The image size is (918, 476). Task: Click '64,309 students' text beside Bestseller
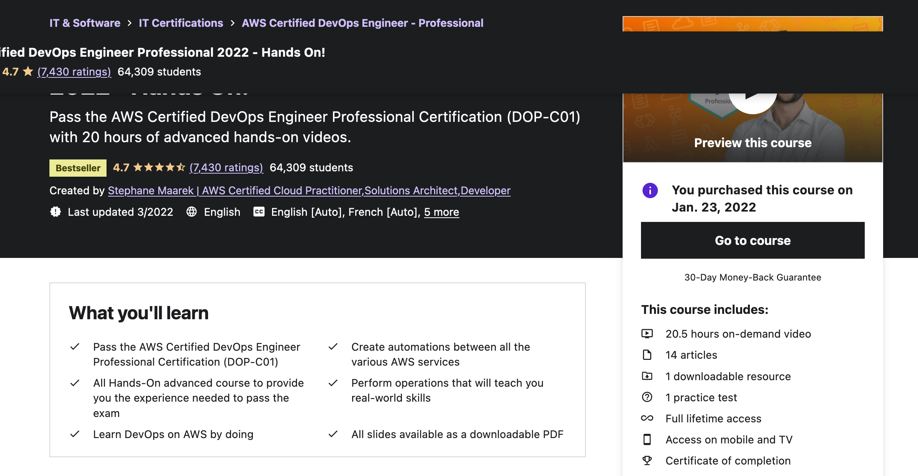click(311, 167)
